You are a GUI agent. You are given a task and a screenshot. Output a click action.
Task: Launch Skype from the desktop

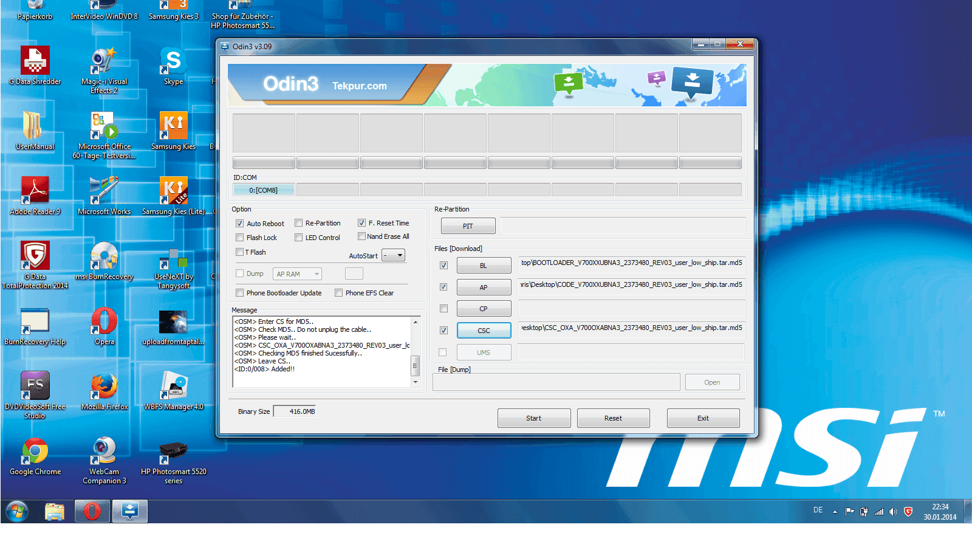(173, 65)
